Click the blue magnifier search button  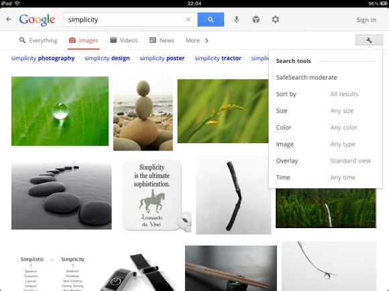pos(211,19)
